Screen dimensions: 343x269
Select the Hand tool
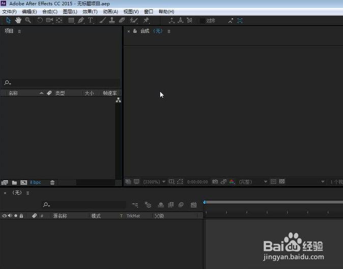pyautogui.click(x=18, y=20)
